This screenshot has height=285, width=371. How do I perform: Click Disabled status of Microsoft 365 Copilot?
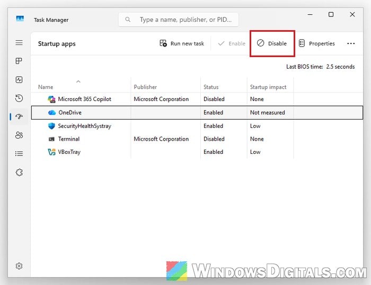point(214,99)
